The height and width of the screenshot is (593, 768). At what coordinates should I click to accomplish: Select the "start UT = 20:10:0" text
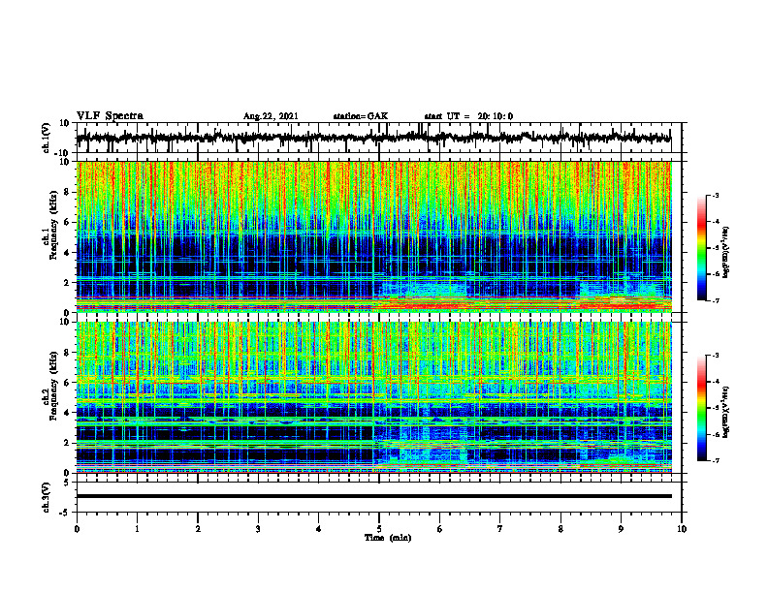click(468, 116)
